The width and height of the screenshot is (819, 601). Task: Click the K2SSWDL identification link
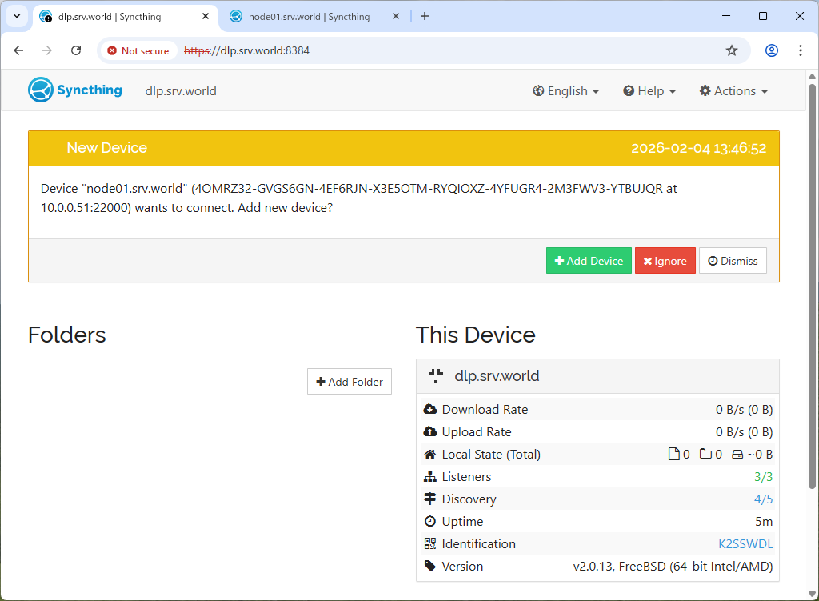point(745,544)
